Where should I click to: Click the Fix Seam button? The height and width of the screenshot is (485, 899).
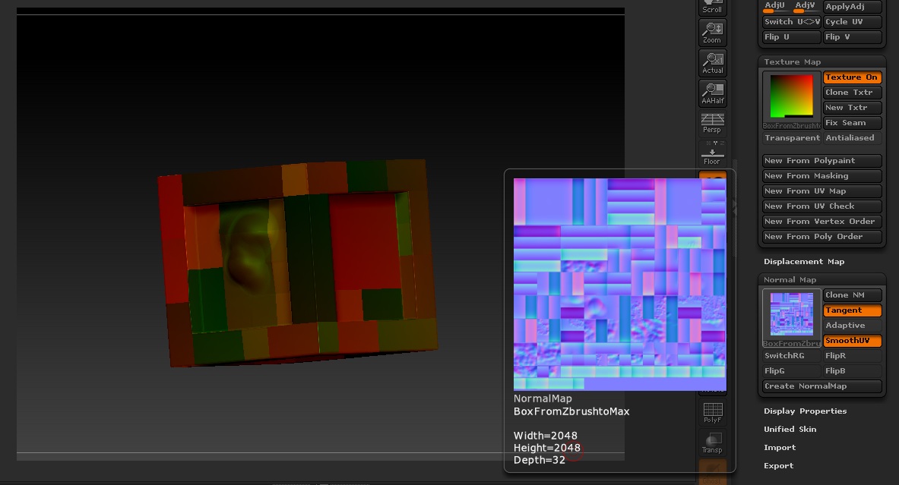click(x=852, y=122)
